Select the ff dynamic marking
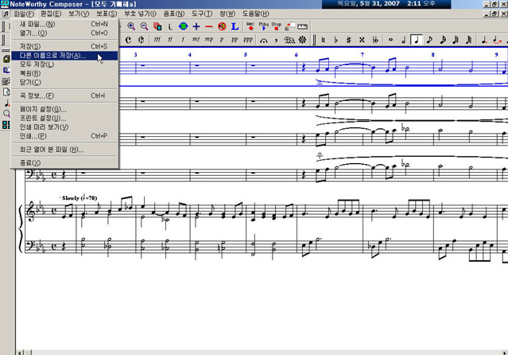 (170, 40)
